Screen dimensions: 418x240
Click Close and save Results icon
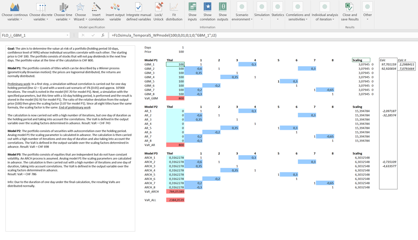click(350, 8)
